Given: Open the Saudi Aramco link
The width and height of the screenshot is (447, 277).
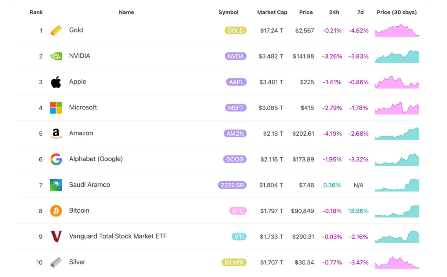Looking at the screenshot, I should (90, 185).
